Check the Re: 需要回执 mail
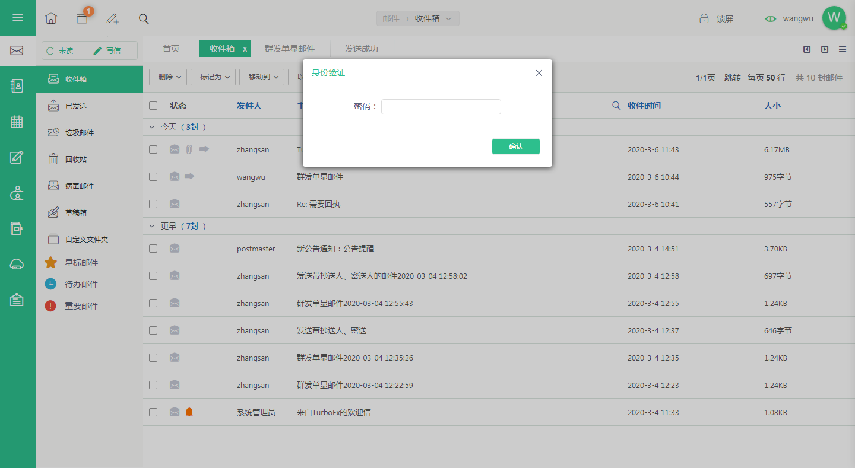855x468 pixels. [x=153, y=204]
